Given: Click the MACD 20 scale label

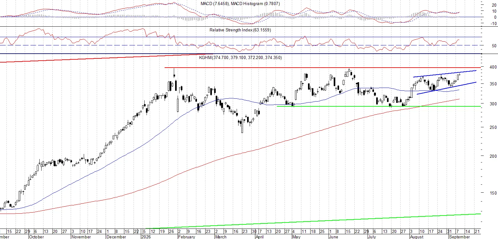Looking at the screenshot, I should (494, 5).
